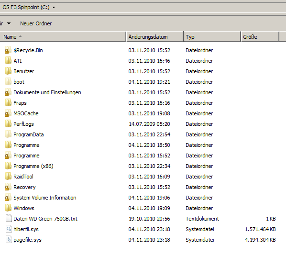Screen dimensions: 286x256
Task: Click the date 03.11.2010 16:09 of RaidTool
Action: [149, 177]
